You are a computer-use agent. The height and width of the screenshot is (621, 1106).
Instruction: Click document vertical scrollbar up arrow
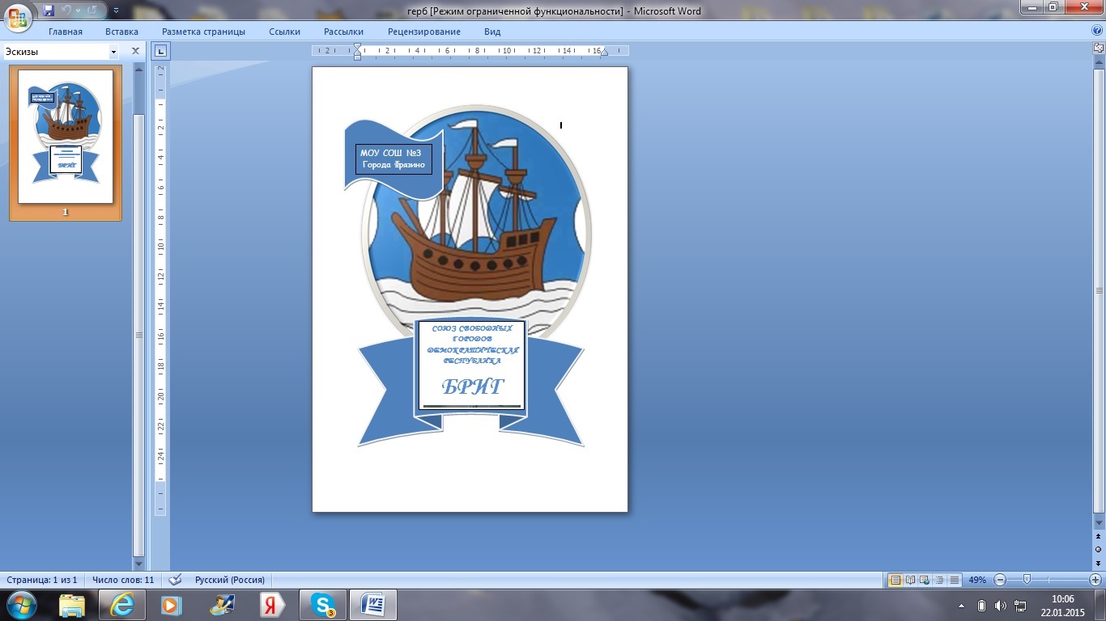coord(1098,62)
